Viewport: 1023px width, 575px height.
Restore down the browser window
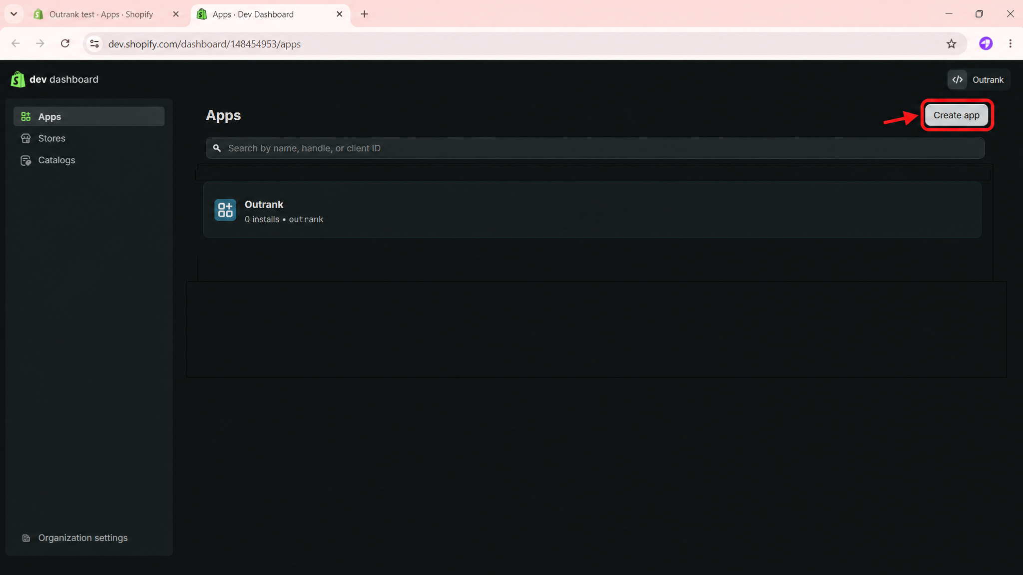click(x=979, y=14)
